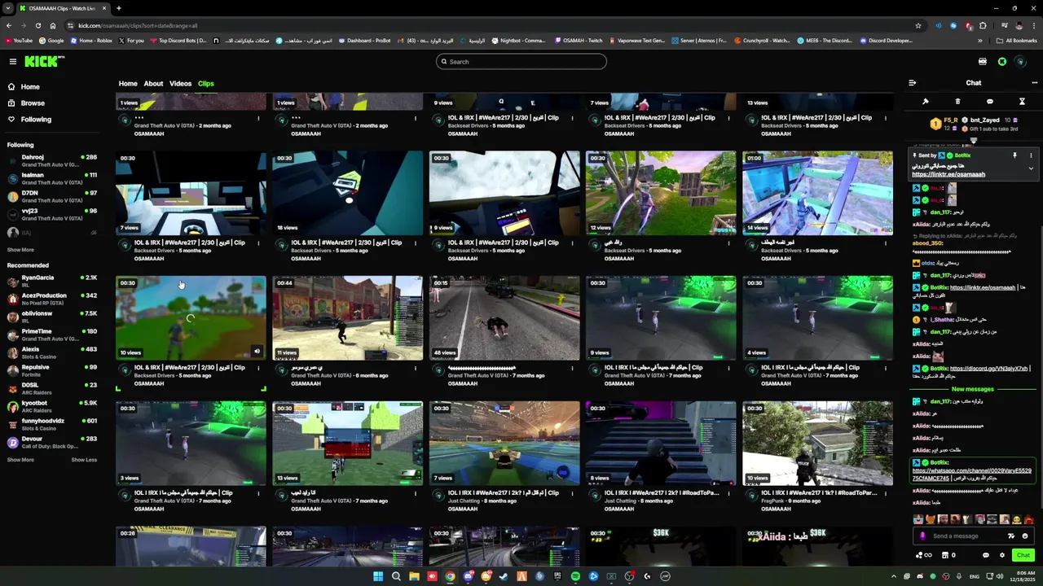Open D7DN channel in the Following list
The image size is (1043, 586).
pyautogui.click(x=53, y=196)
